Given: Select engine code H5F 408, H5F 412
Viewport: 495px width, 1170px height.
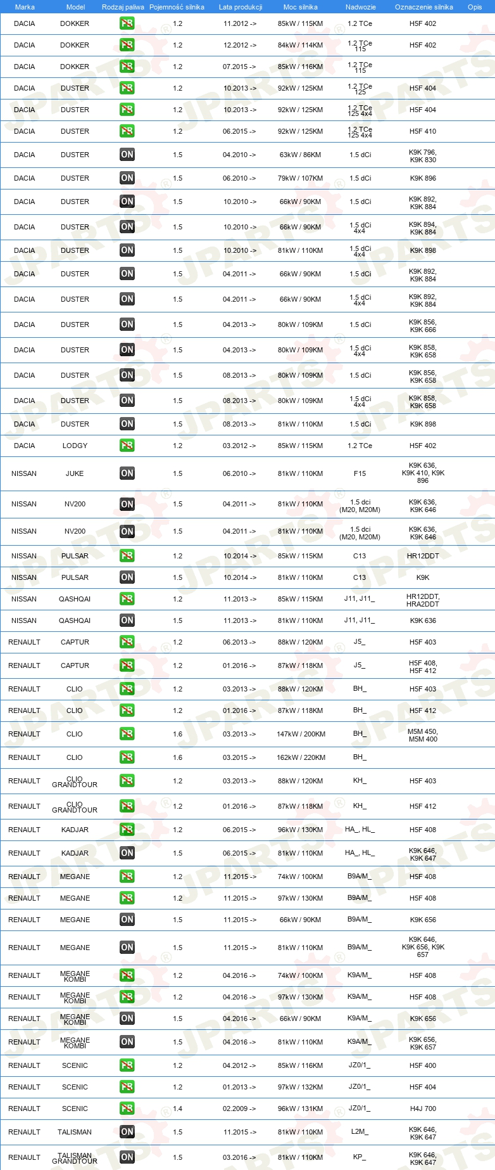Looking at the screenshot, I should pyautogui.click(x=423, y=667).
